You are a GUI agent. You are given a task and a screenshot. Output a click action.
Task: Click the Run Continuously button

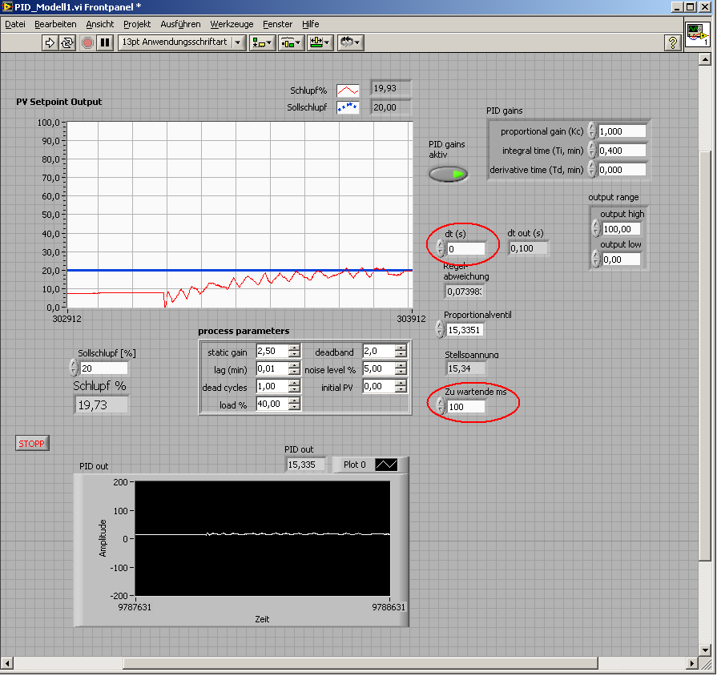tap(67, 42)
